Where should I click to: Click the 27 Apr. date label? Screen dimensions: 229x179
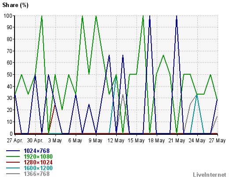(x=15, y=141)
